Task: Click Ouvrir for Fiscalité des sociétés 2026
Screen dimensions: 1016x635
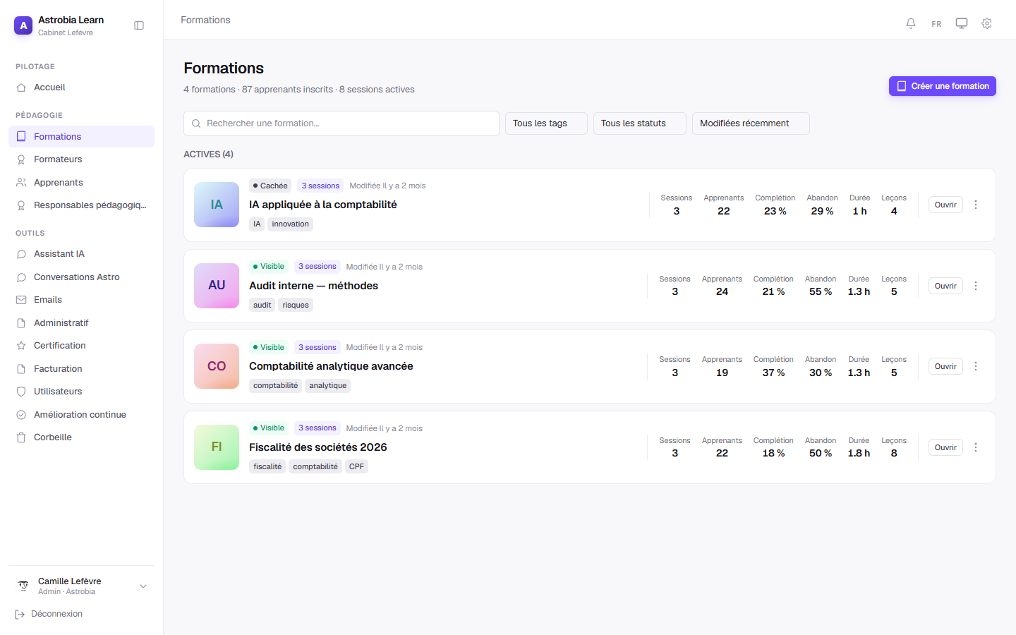Action: tap(945, 447)
